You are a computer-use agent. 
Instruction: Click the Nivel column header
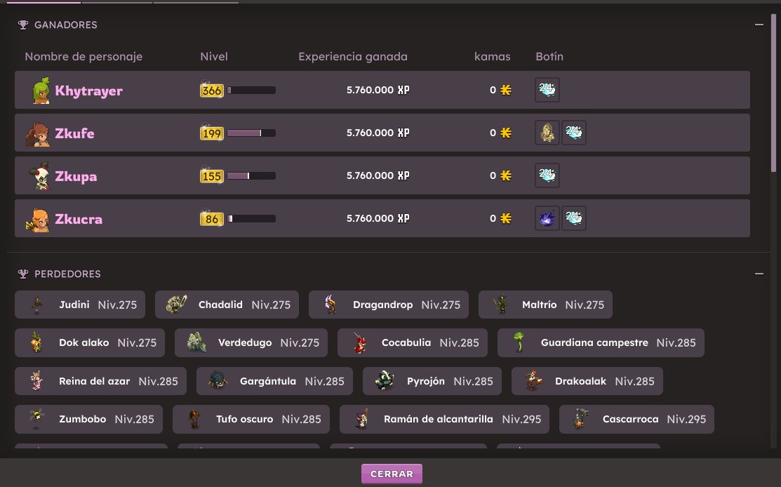click(x=214, y=56)
